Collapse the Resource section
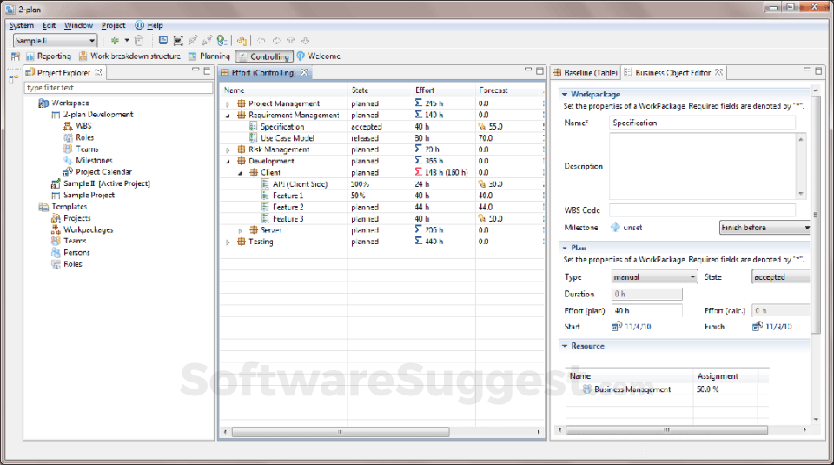834x465 pixels. point(565,346)
